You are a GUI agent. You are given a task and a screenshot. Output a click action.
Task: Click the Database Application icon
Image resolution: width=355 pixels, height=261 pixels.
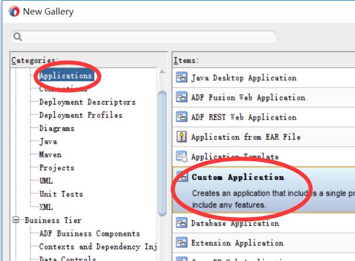point(182,223)
